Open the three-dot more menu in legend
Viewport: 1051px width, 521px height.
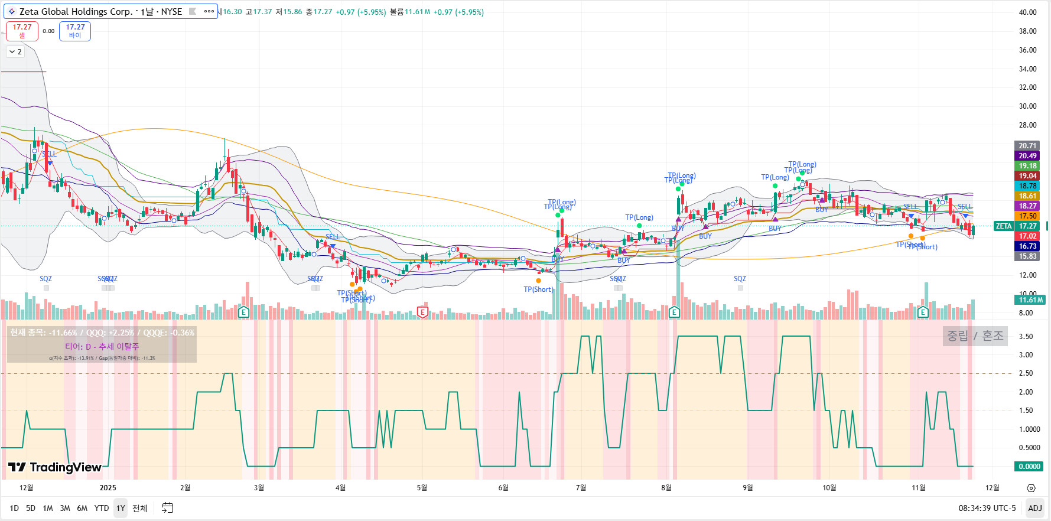(209, 11)
